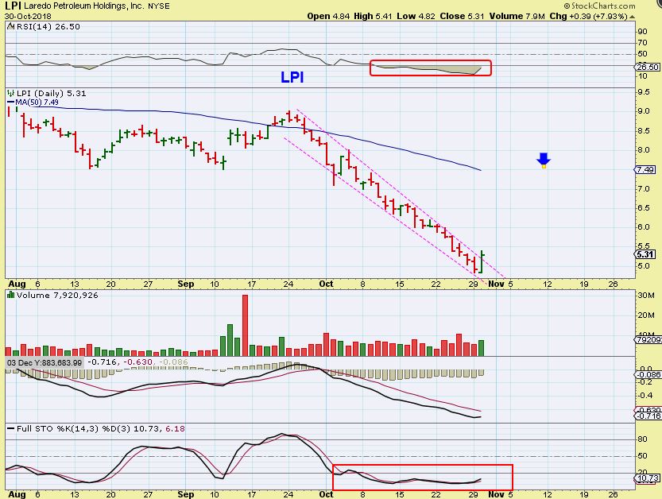Click the Laredo Petroleum Holdings, Inc. company name
This screenshot has width=662, height=499.
coord(84,6)
